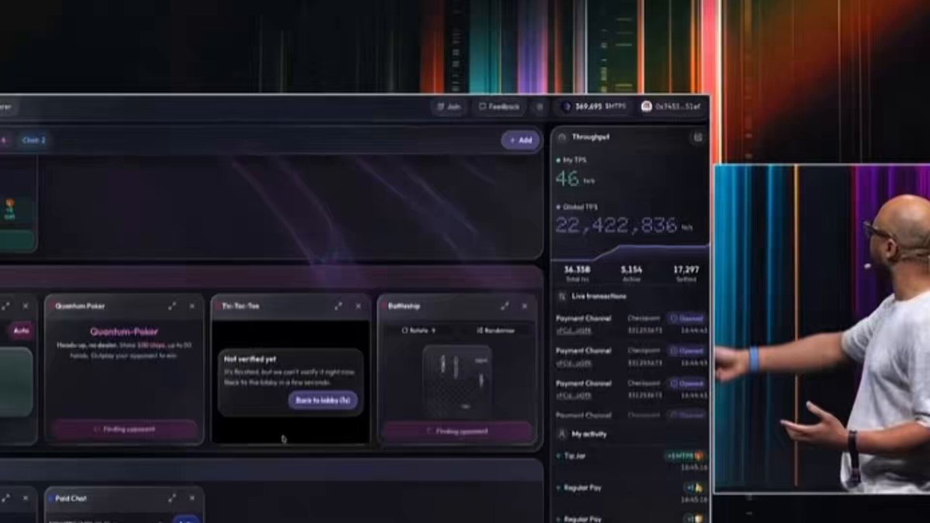The width and height of the screenshot is (930, 523).
Task: Toggle the Auto button
Action: click(x=20, y=331)
